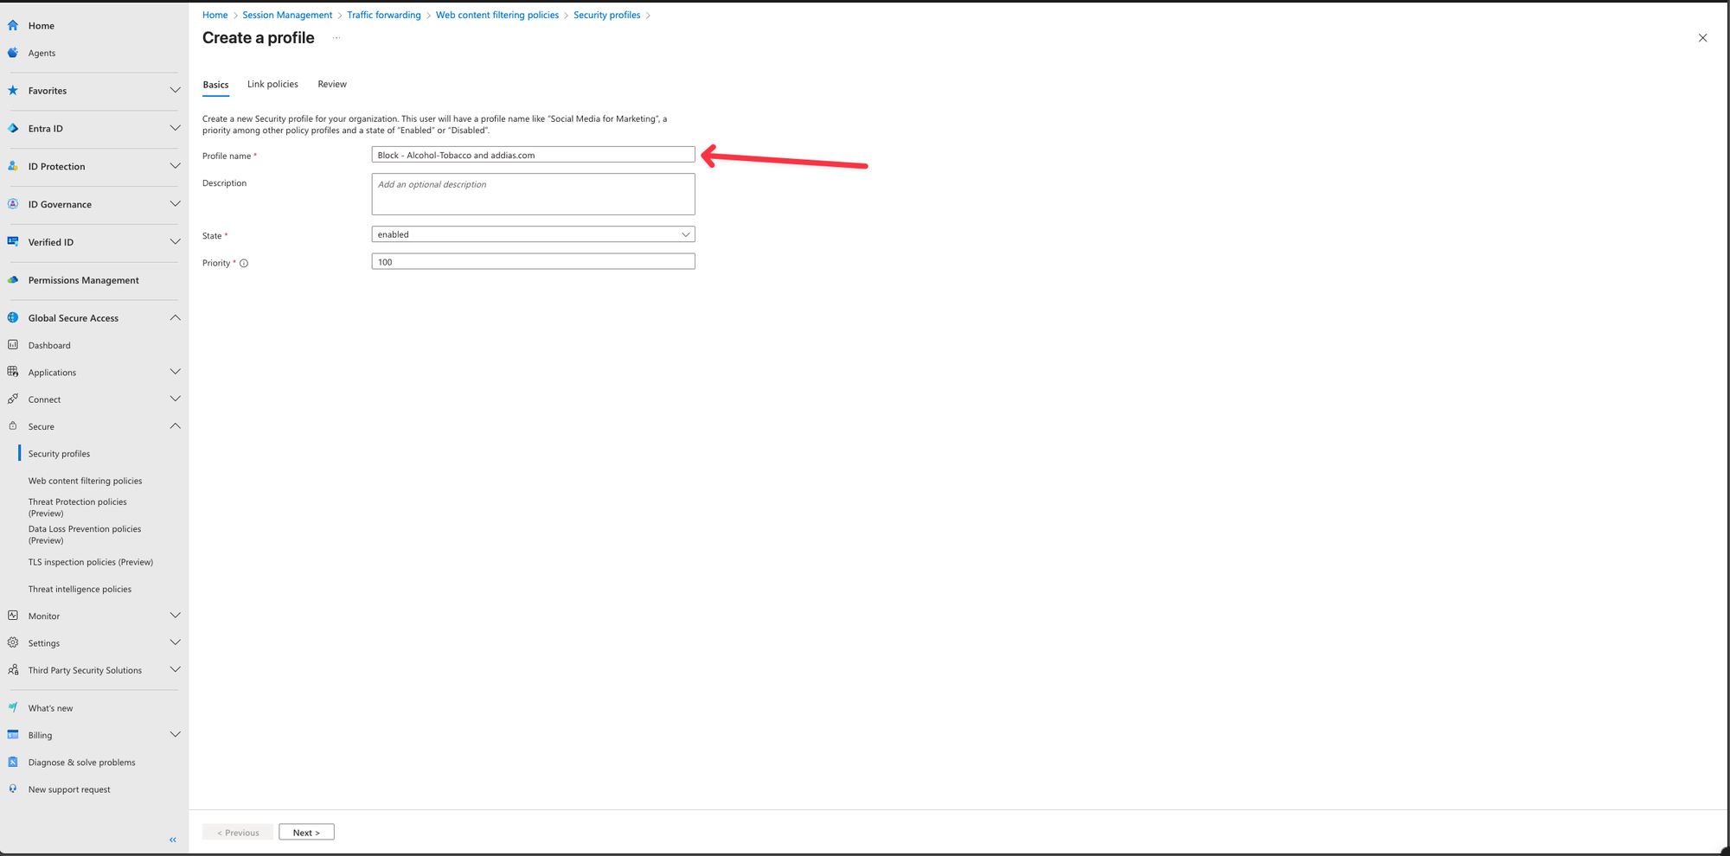Click the Description text area
This screenshot has width=1730, height=856.
point(533,195)
